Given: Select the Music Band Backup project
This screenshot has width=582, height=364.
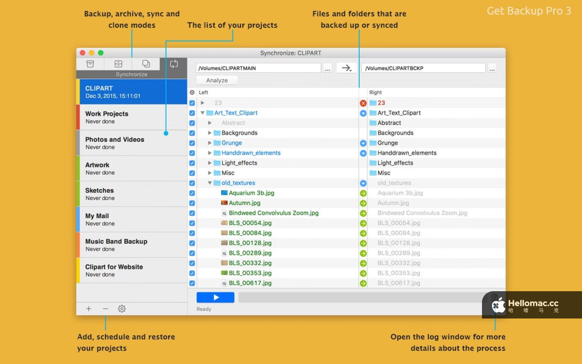Looking at the screenshot, I should [132, 245].
